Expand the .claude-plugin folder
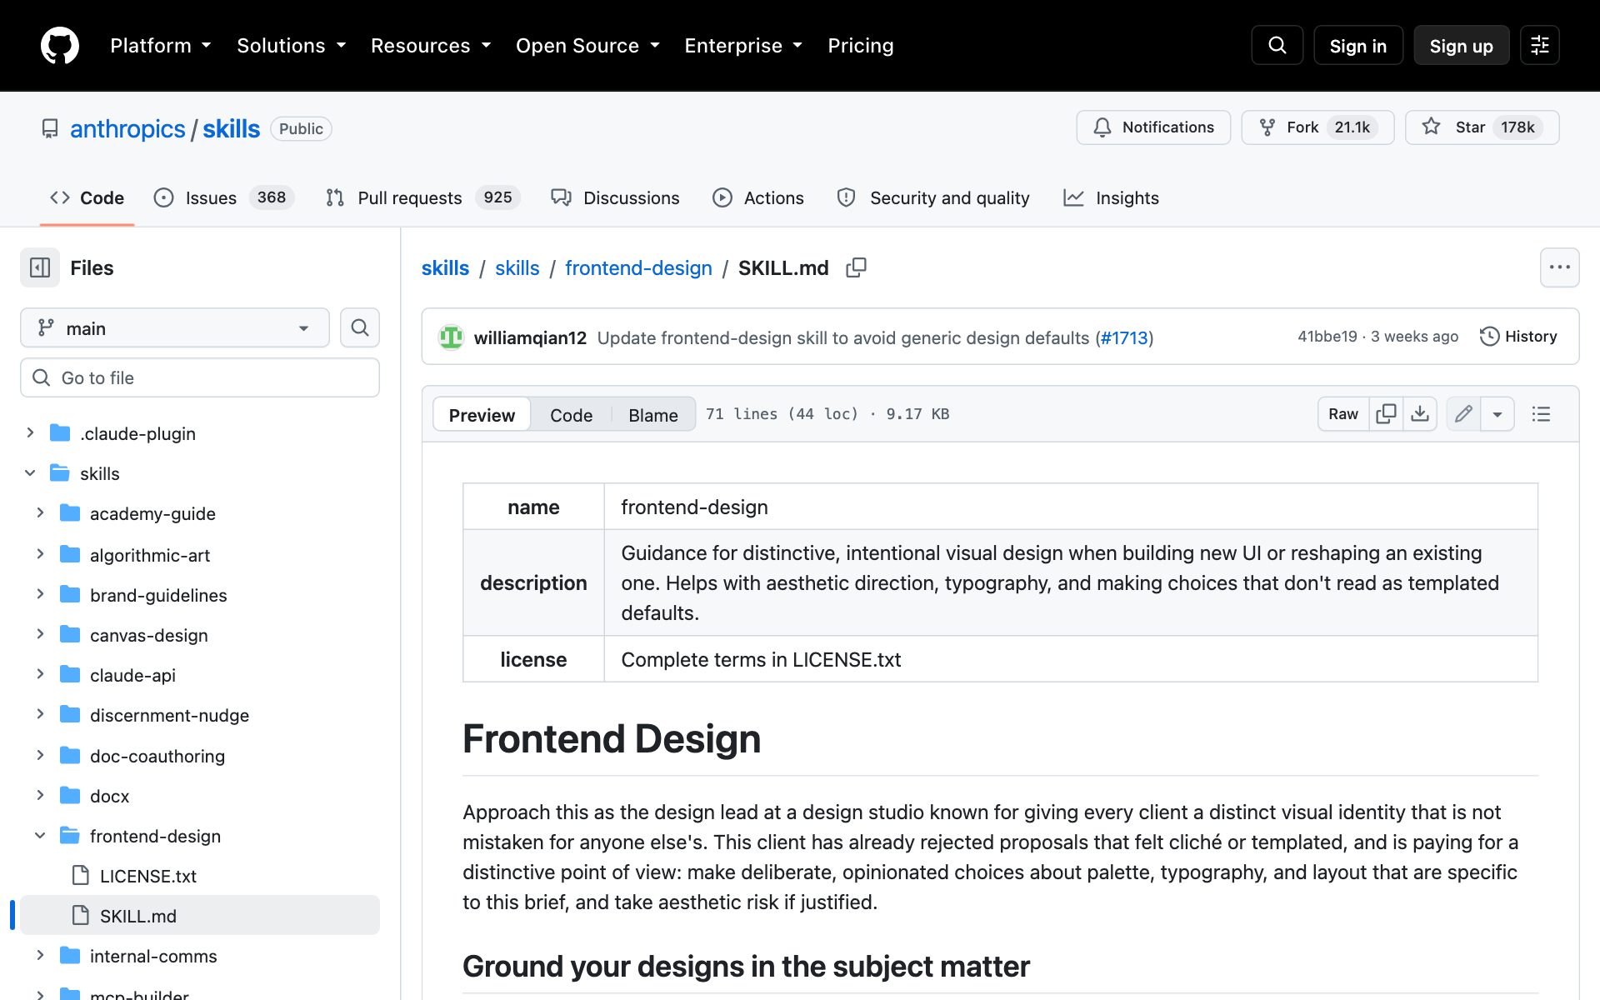The height and width of the screenshot is (1000, 1600). coord(30,432)
